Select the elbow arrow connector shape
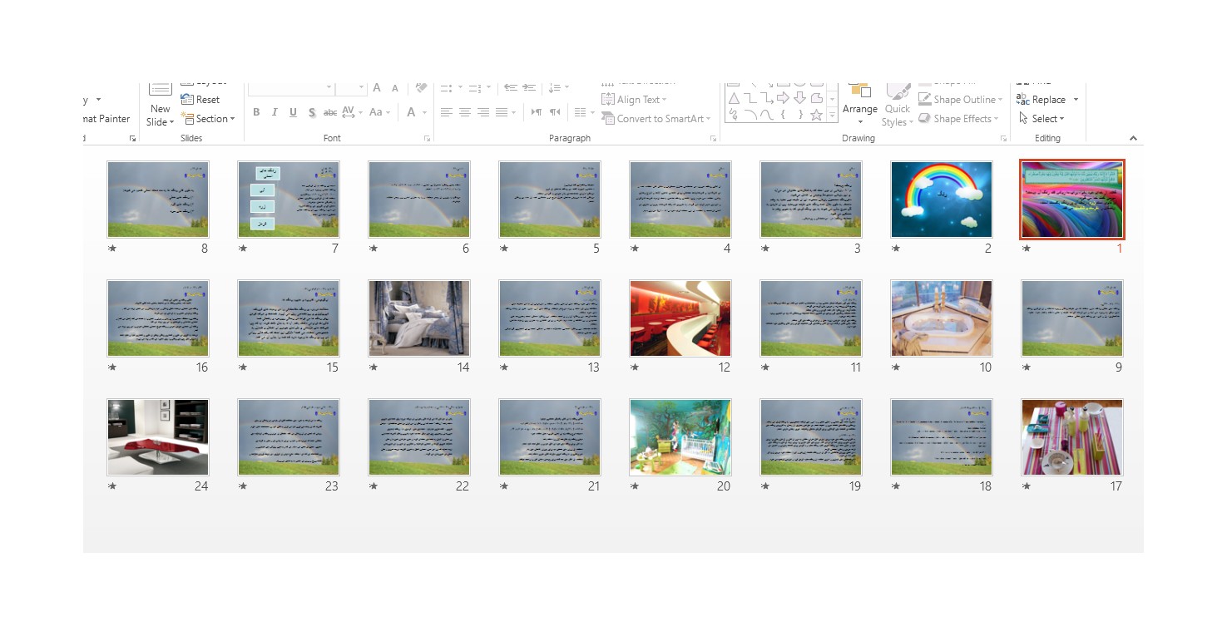1227x636 pixels. coord(766,99)
